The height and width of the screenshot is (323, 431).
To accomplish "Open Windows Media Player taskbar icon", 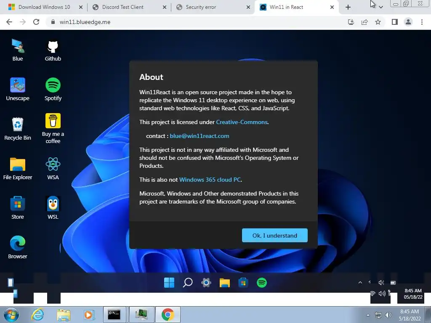I will 89,315.
